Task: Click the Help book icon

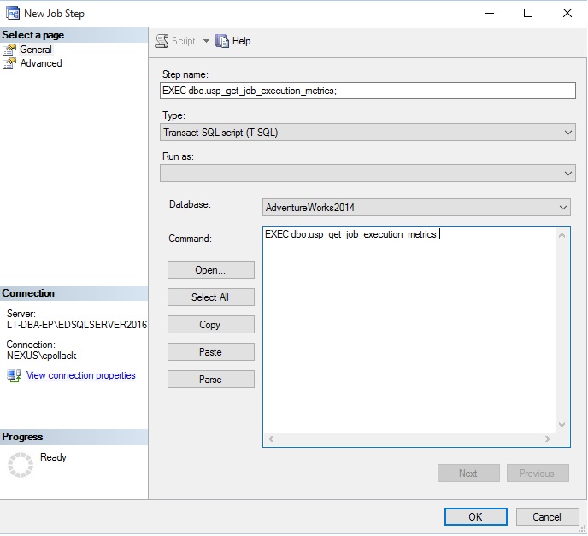Action: pos(222,41)
